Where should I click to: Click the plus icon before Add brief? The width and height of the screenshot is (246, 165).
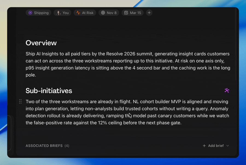[204, 146]
